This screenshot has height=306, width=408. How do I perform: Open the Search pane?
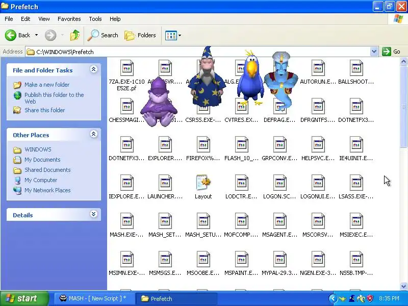[103, 35]
